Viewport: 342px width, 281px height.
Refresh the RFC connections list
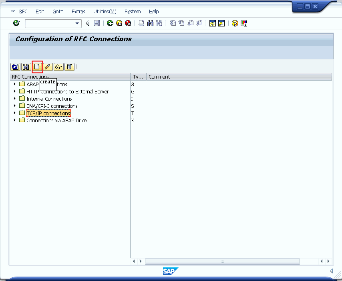(15, 67)
